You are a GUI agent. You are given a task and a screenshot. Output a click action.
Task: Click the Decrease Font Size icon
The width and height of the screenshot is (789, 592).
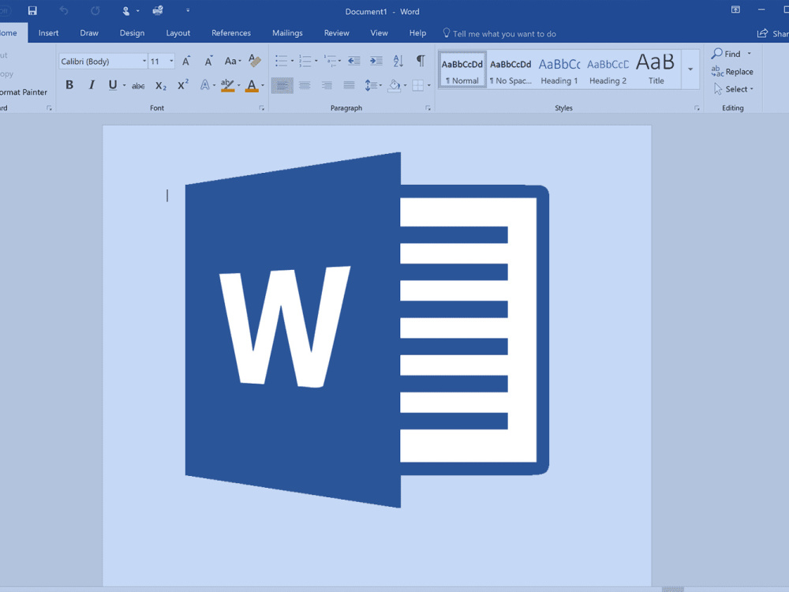tap(208, 61)
